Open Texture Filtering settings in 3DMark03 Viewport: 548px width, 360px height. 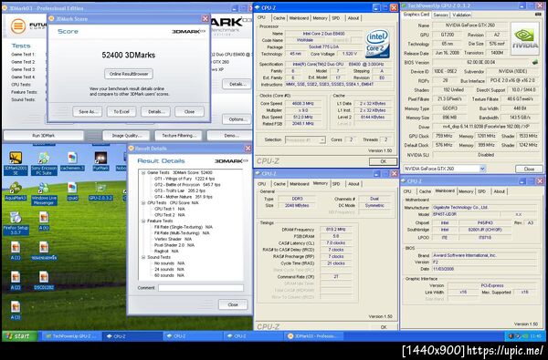pyautogui.click(x=179, y=136)
